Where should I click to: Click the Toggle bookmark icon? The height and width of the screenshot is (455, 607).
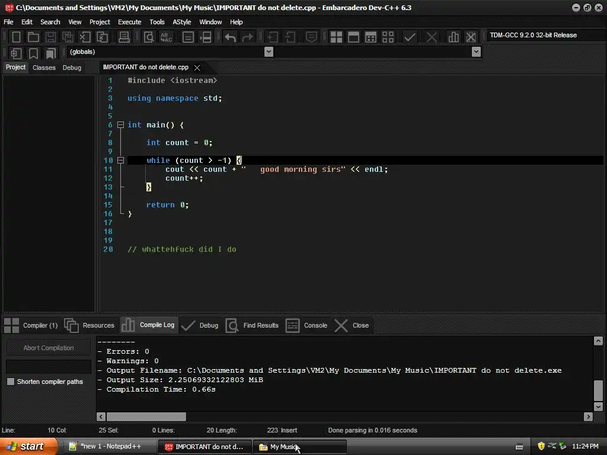pos(33,53)
